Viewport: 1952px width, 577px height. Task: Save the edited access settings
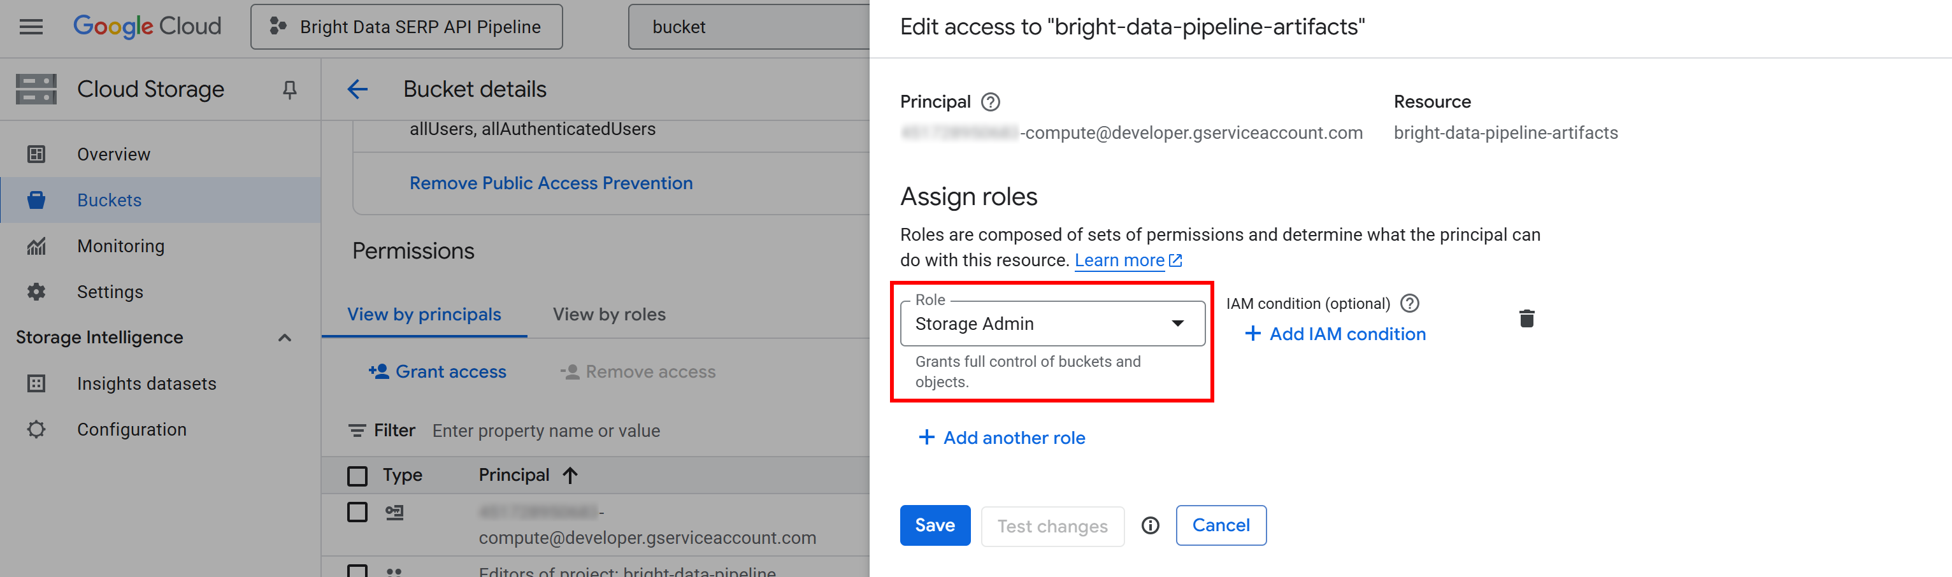point(935,525)
